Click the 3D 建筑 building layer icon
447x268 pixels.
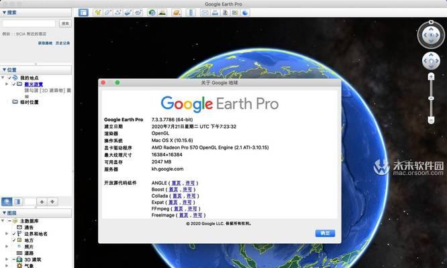19,259
